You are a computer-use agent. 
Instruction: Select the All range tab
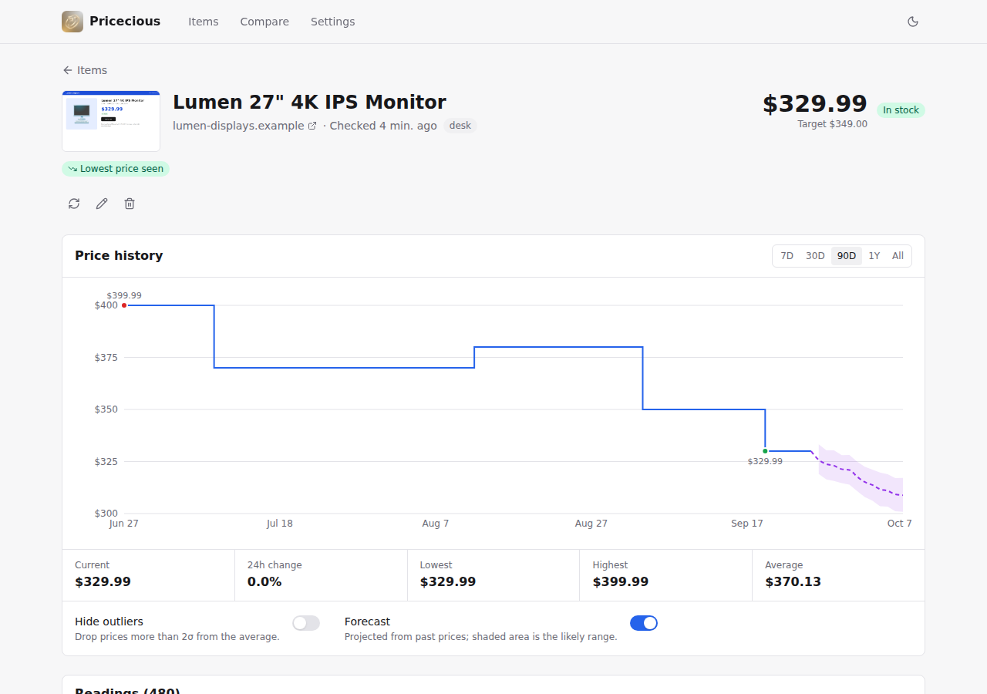(x=898, y=256)
